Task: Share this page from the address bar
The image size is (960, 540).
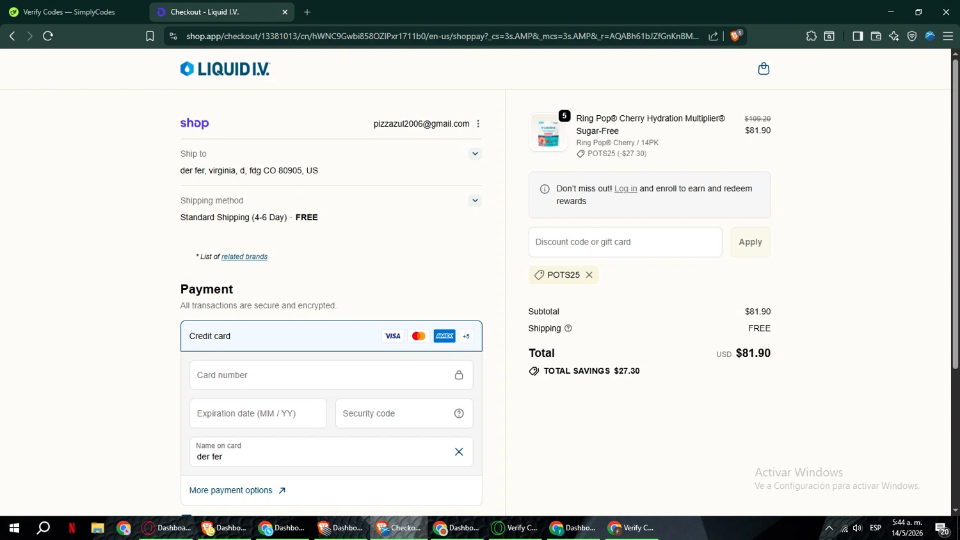Action: (713, 36)
